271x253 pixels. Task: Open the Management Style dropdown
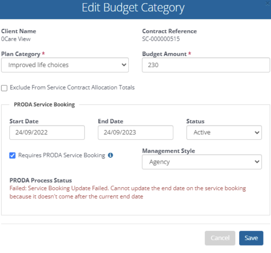coord(201,162)
